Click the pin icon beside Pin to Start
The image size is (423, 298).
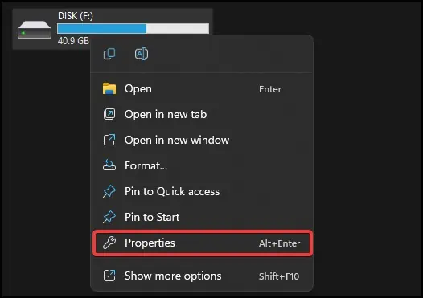(x=109, y=217)
